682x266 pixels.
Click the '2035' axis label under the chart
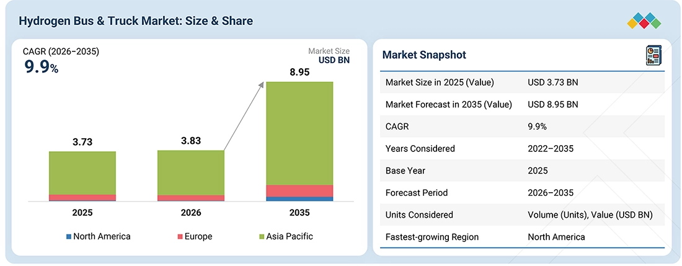pos(299,213)
